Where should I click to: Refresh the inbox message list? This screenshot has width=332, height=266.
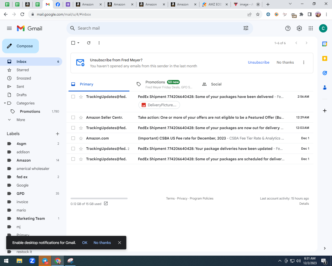[x=89, y=43]
